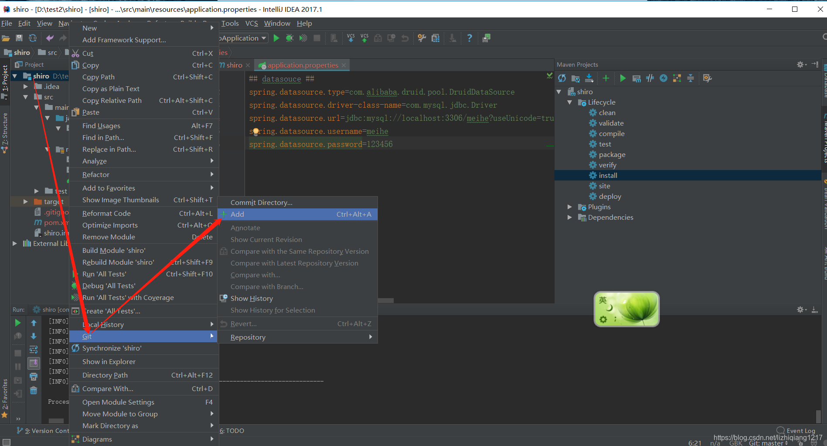The image size is (827, 446).
Task: Execute Maven goal icon
Action: click(x=636, y=78)
